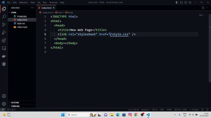Change line endings via CRLF
This screenshot has height=118, width=211.
(x=162, y=109)
